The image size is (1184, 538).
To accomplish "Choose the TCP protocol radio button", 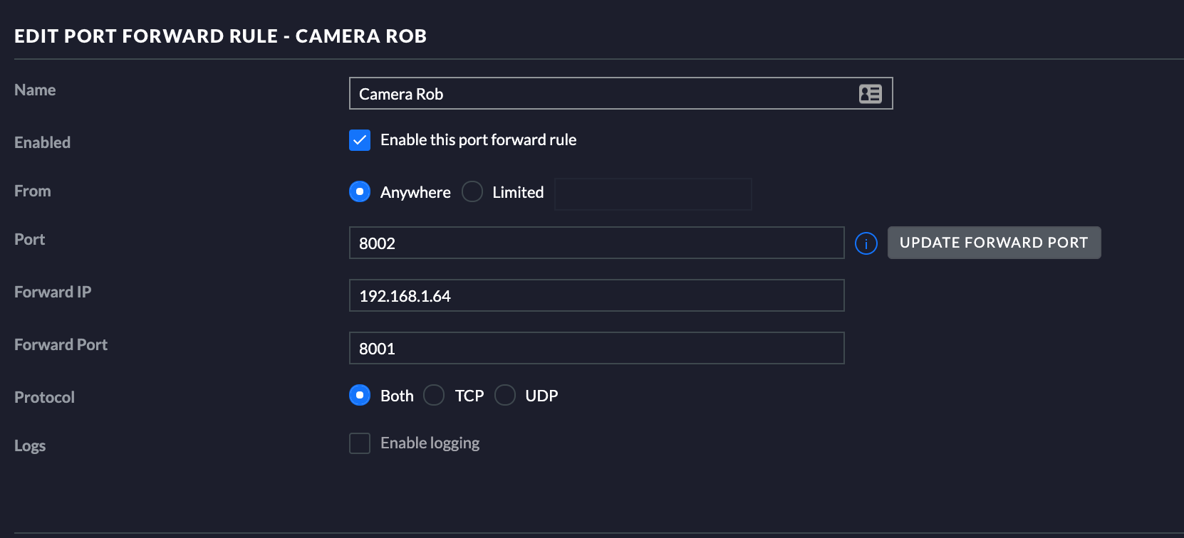I will click(x=434, y=395).
